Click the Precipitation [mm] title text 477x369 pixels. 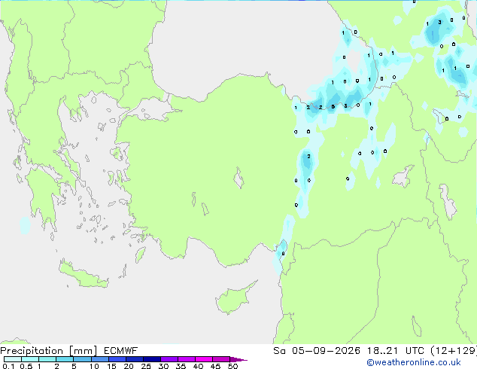point(49,351)
